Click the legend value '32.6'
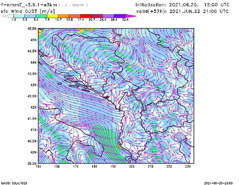239x185 pixels. coord(125,19)
